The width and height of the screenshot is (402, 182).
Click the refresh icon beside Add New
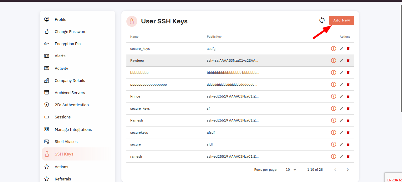tap(322, 21)
